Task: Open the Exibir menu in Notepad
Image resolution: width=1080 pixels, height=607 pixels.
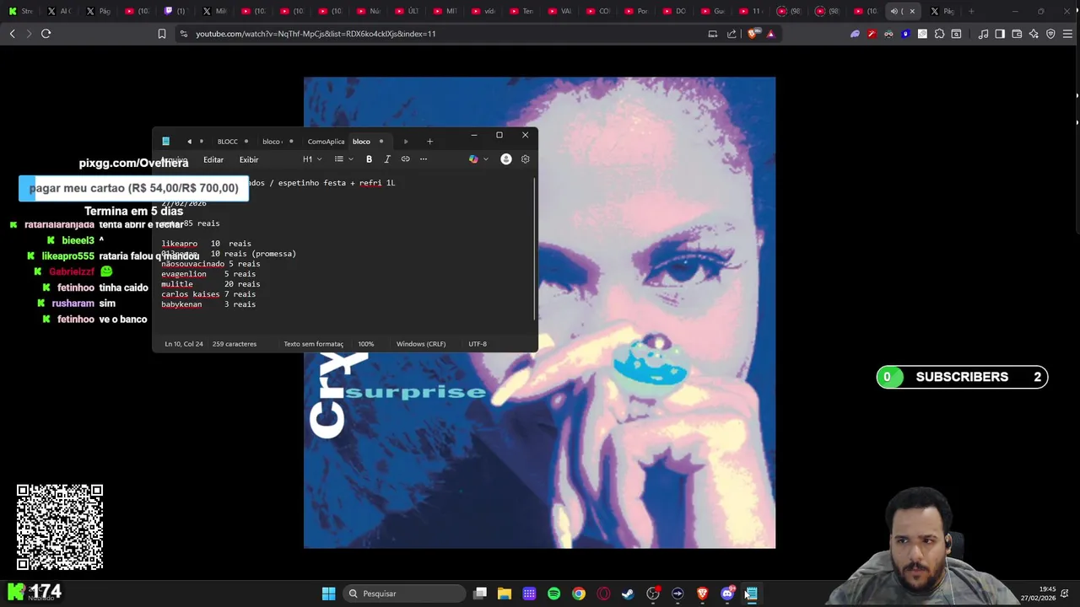Action: point(249,159)
